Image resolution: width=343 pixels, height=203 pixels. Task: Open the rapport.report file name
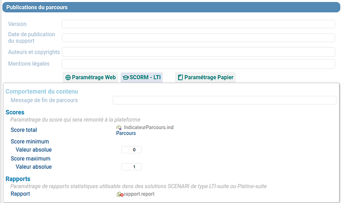click(x=139, y=194)
